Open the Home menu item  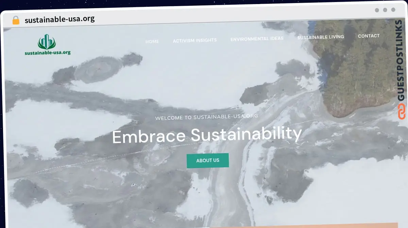coord(152,42)
